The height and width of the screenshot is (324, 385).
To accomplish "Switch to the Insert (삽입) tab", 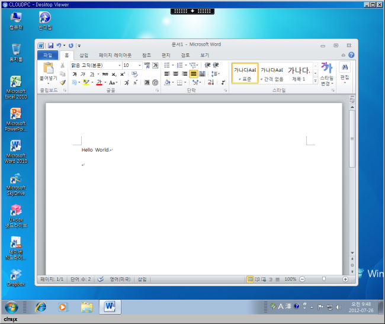I will point(84,55).
